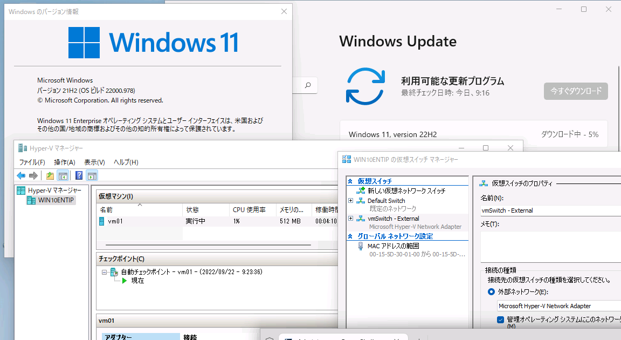This screenshot has height=340, width=621.
Task: Click the 実行中 status cell for vm01
Action: pyautogui.click(x=196, y=221)
